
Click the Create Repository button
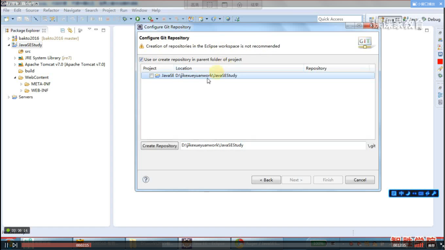160,146
